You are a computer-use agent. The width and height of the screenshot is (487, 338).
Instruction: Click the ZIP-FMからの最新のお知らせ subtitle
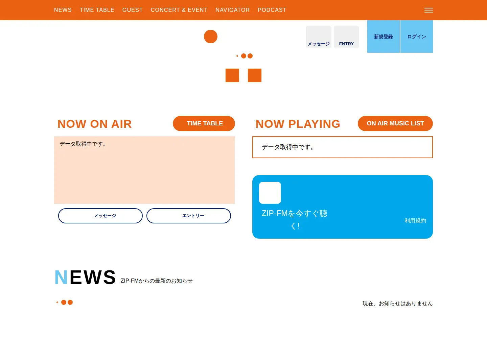click(157, 281)
